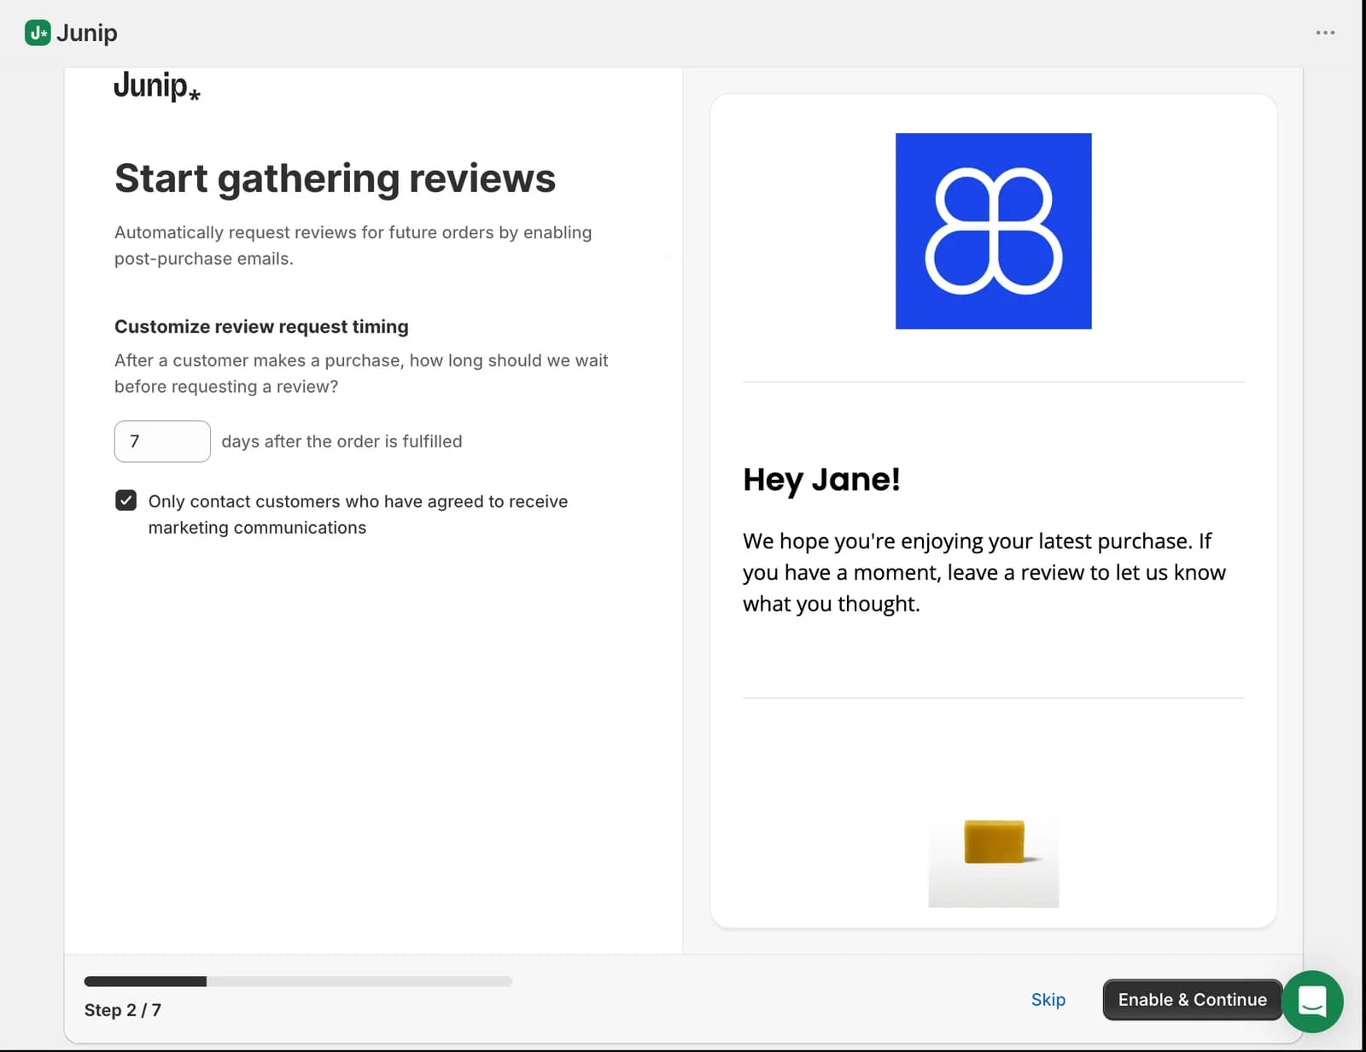Open the chat support bubble
This screenshot has height=1052, width=1366.
click(x=1312, y=1001)
